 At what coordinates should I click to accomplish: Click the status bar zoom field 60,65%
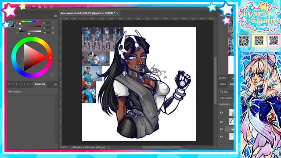pyautogui.click(x=64, y=147)
